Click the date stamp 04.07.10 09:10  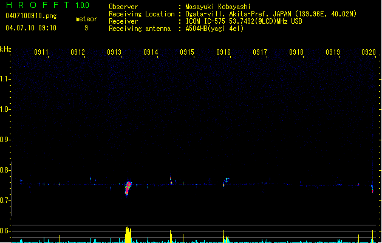coord(31,28)
